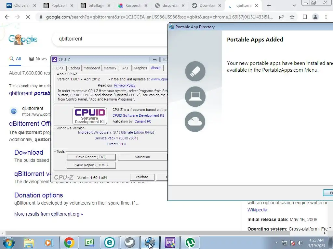Show hidden system tray icons
333x249 pixels.
[x=276, y=243]
